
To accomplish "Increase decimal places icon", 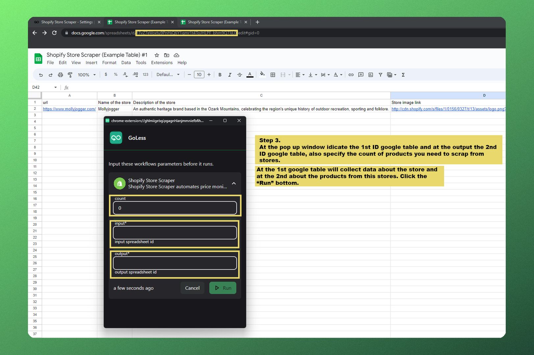I will point(136,75).
